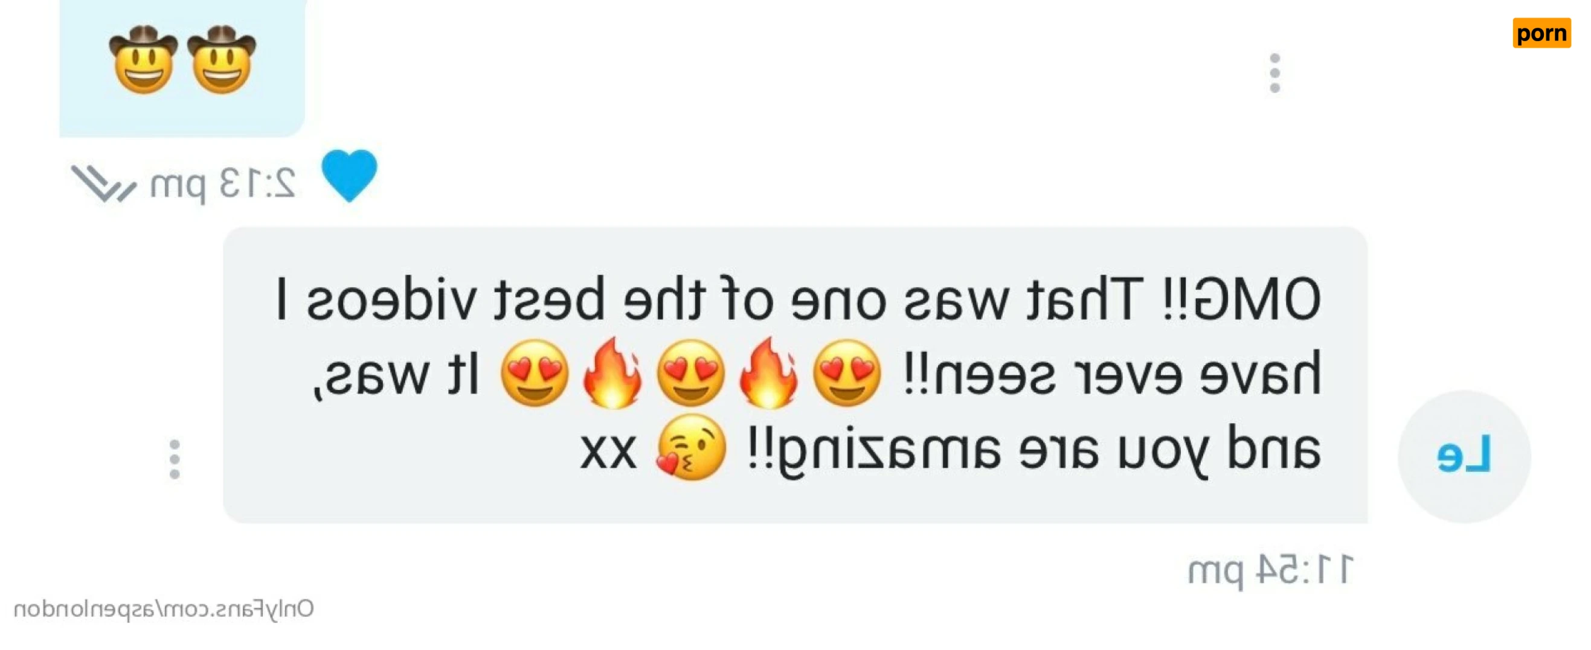Click heart-eyes emoji between the two fires

click(x=690, y=373)
